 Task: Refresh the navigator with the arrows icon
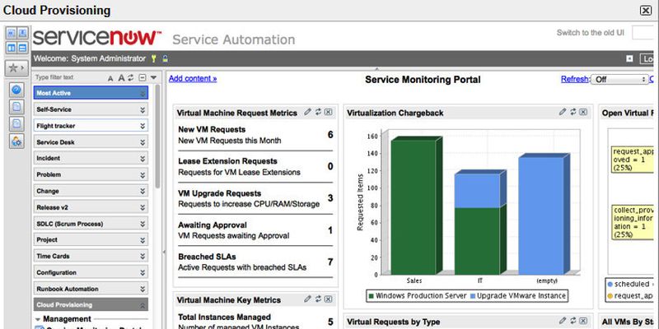coord(131,77)
